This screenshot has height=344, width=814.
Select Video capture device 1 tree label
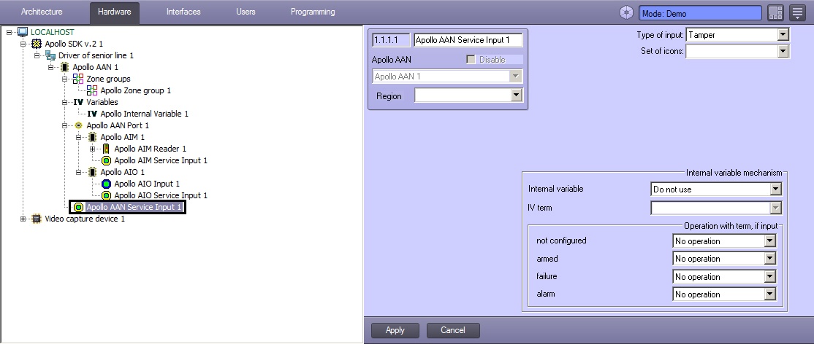85,219
